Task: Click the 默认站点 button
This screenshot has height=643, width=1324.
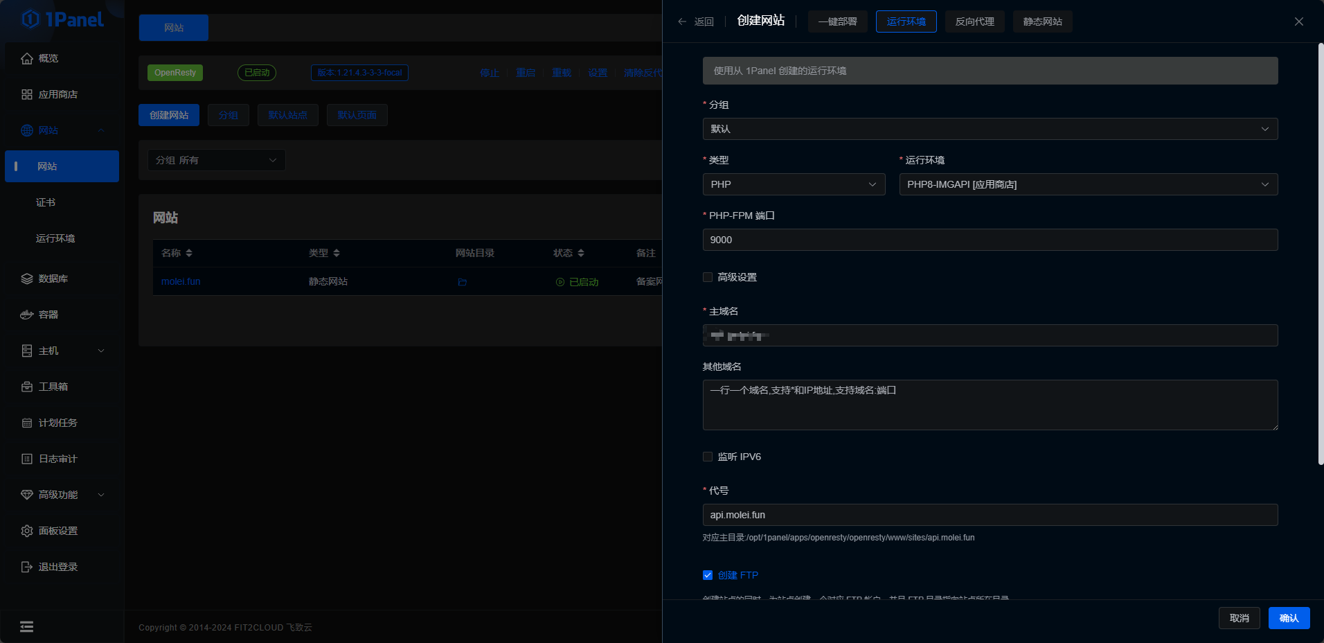Action: coord(287,115)
